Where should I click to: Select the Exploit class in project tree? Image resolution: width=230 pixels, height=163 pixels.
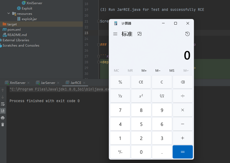click(25, 8)
